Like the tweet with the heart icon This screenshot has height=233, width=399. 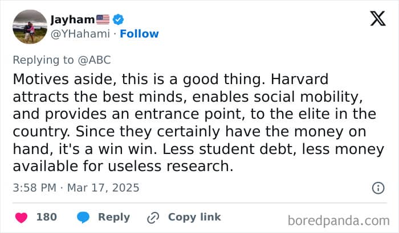click(x=21, y=217)
